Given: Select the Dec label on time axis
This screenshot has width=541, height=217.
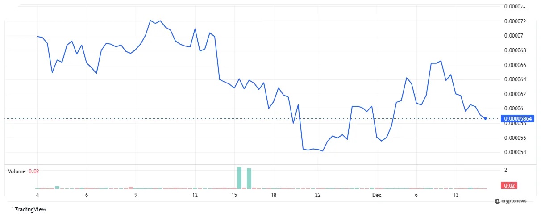Looking at the screenshot, I should point(377,195).
